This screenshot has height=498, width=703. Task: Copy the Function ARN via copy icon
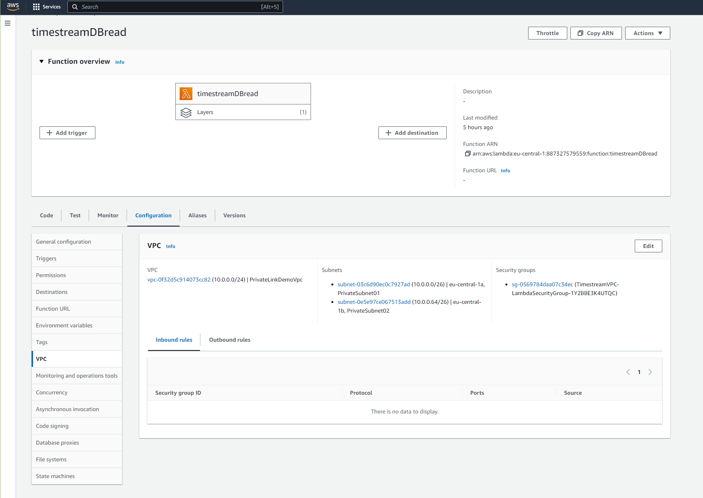[467, 154]
